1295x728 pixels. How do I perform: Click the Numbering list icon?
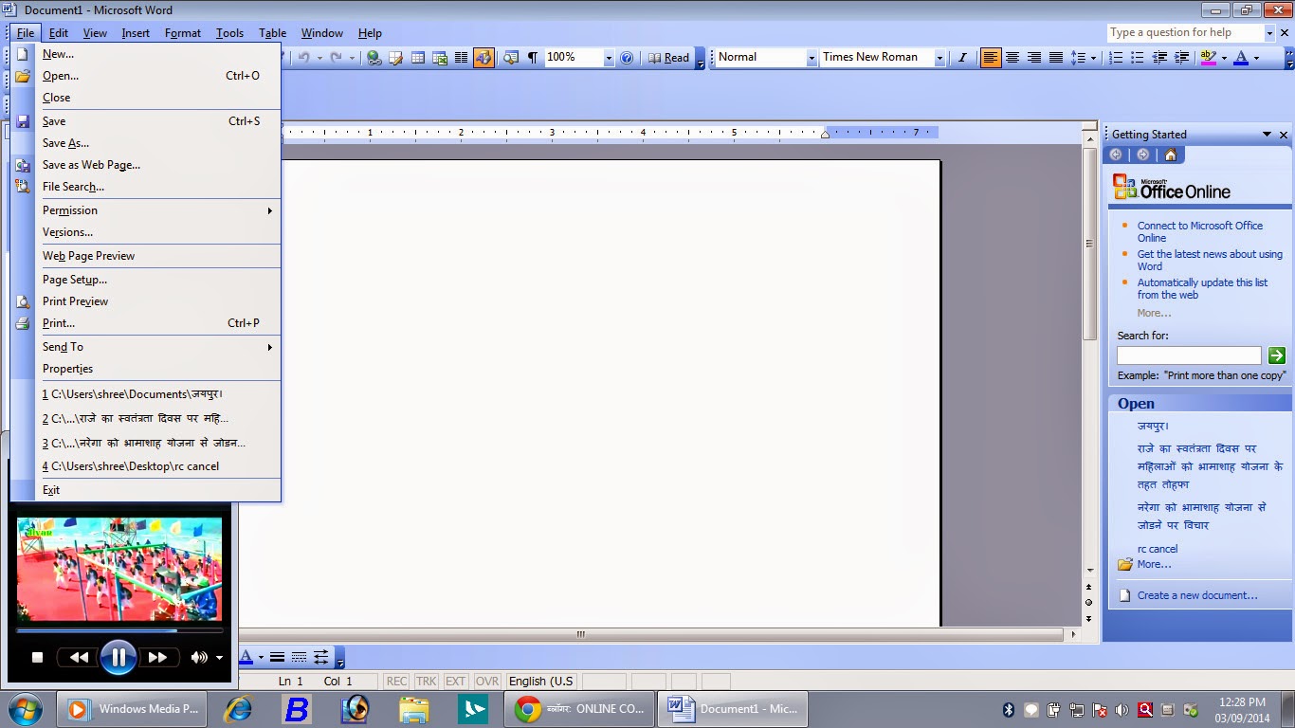coord(1117,58)
